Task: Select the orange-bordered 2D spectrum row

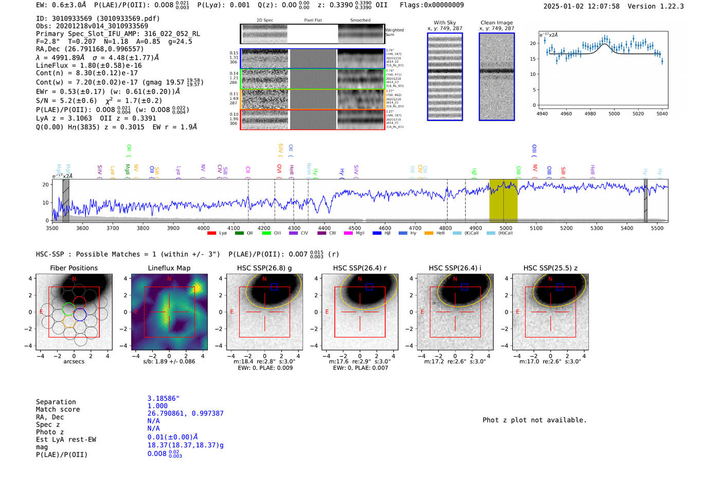Action: 312,99
